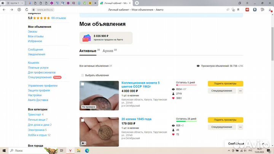Open 'Кошелёк' in the sidebar

point(33,62)
